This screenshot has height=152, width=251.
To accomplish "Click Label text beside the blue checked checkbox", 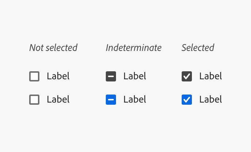I will point(211,100).
